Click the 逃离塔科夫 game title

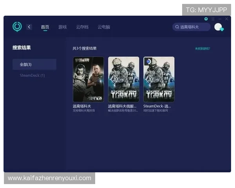pos(82,106)
